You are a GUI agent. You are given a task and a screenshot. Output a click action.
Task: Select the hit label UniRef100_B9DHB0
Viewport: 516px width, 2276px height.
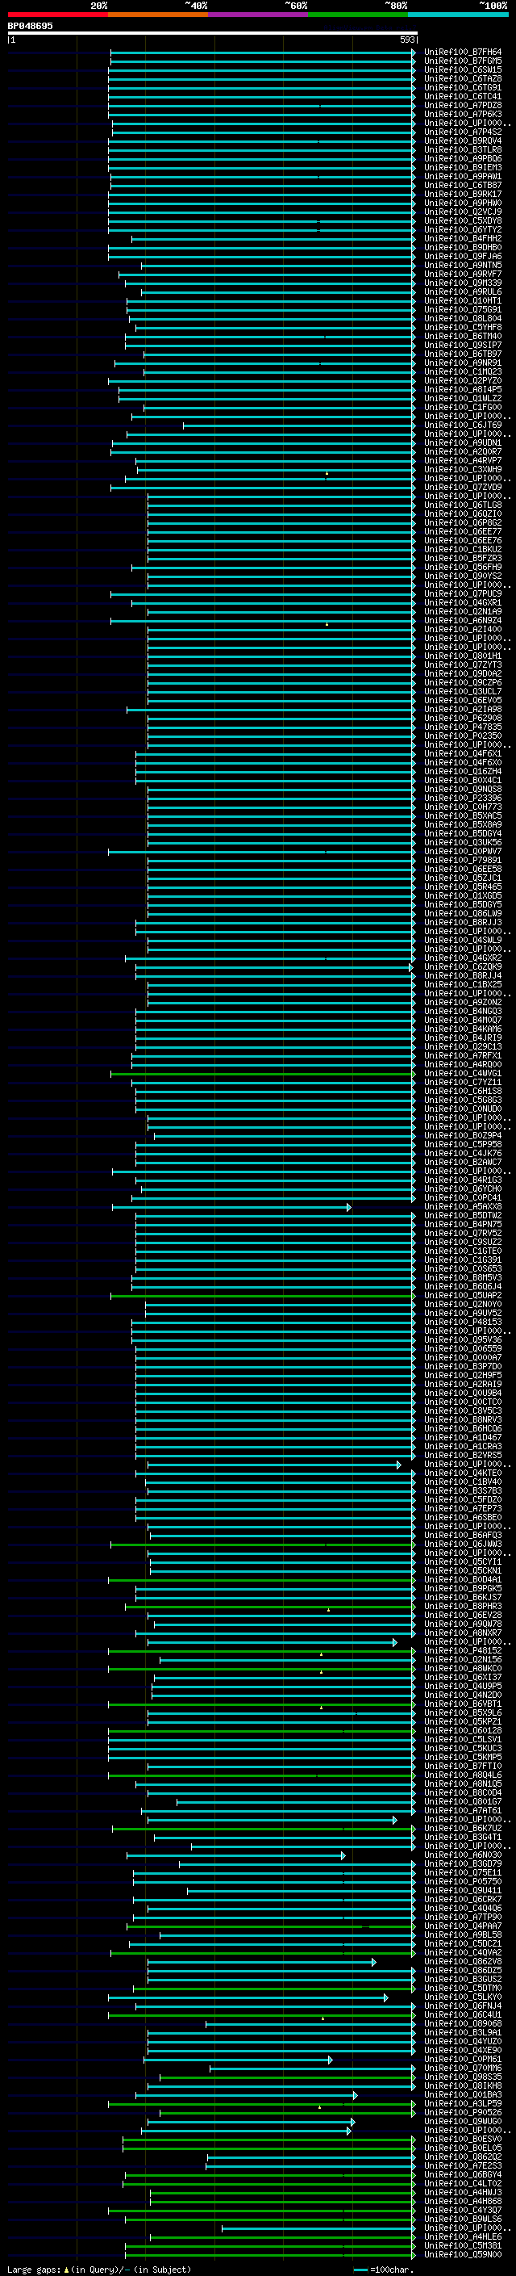pos(463,247)
